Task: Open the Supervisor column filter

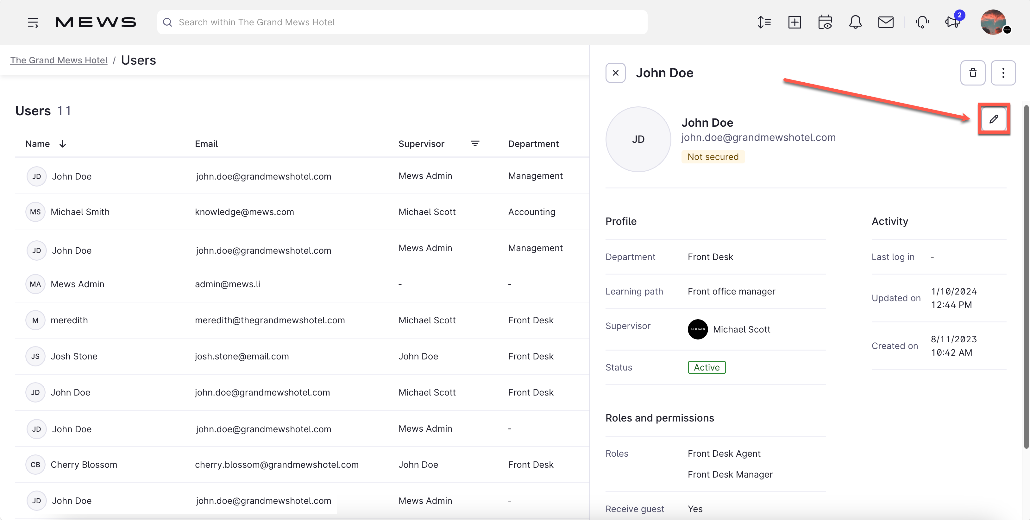Action: pos(475,143)
